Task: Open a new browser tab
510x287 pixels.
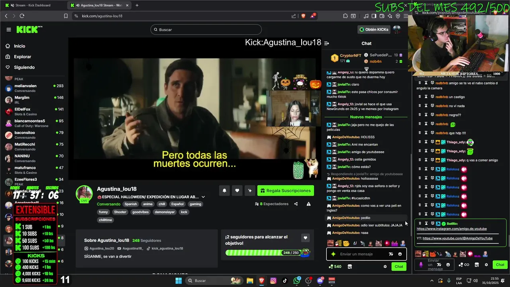Action: [x=137, y=5]
